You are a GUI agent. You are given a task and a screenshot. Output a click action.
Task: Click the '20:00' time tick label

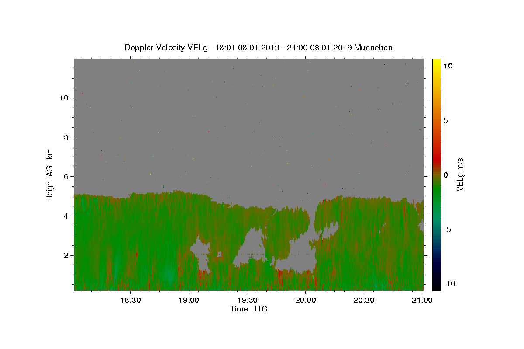pyautogui.click(x=305, y=301)
